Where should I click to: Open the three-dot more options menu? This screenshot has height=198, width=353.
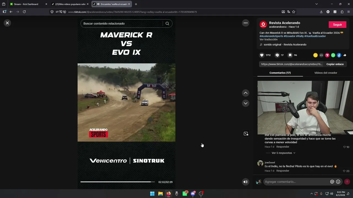(x=245, y=23)
